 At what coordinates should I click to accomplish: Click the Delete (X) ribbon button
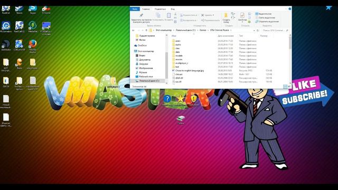coord(208,15)
